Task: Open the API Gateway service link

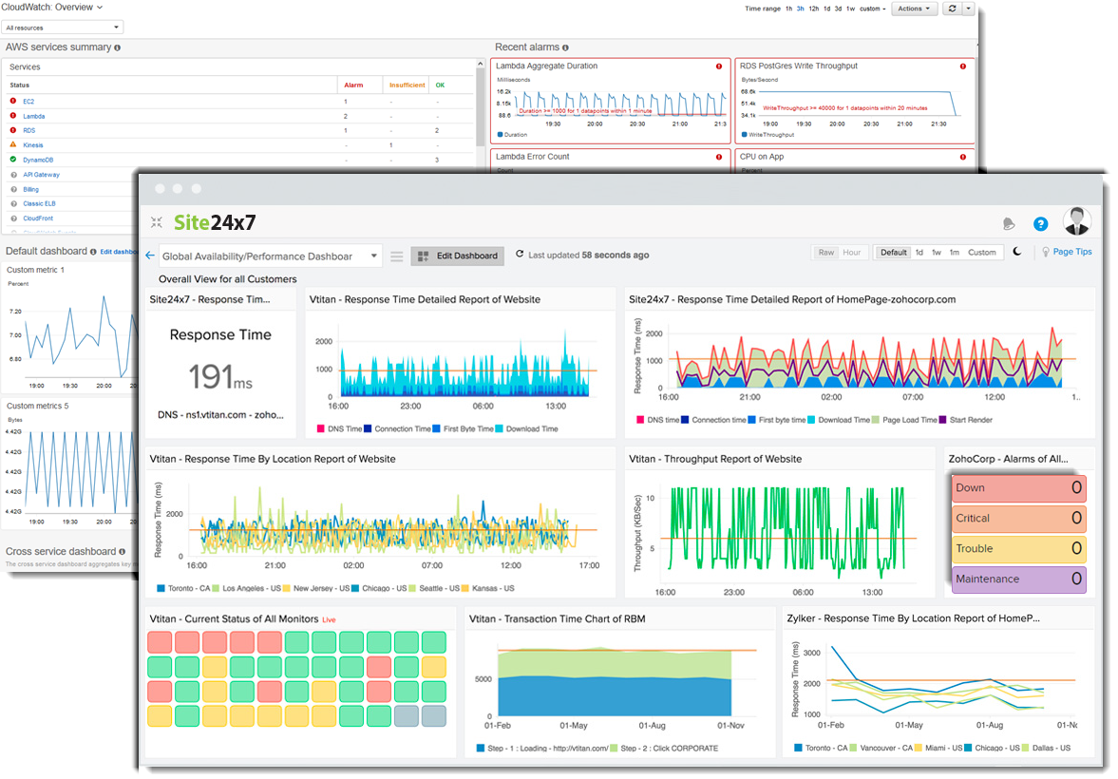Action: click(x=42, y=175)
